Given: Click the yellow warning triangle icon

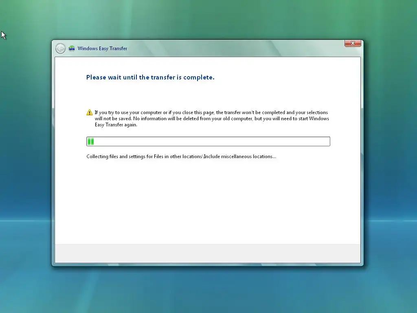Looking at the screenshot, I should pyautogui.click(x=90, y=112).
